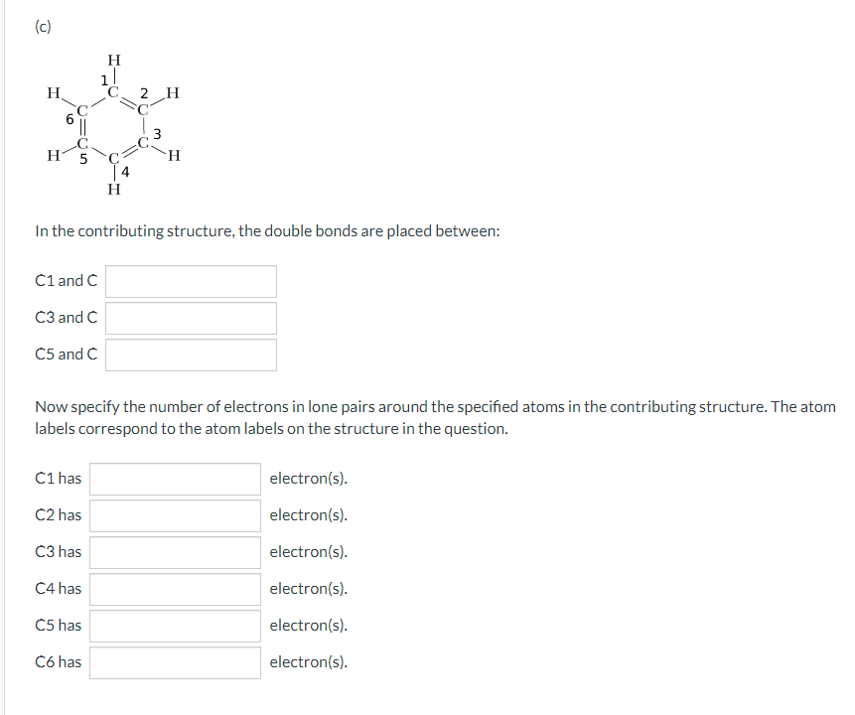The height and width of the screenshot is (715, 855).
Task: Click the part (c) label
Action: [x=42, y=27]
